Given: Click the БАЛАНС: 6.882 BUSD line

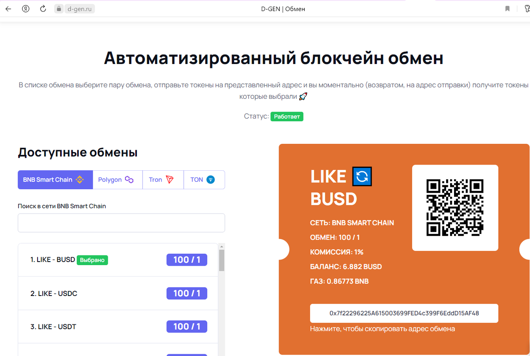Looking at the screenshot, I should pyautogui.click(x=346, y=267).
